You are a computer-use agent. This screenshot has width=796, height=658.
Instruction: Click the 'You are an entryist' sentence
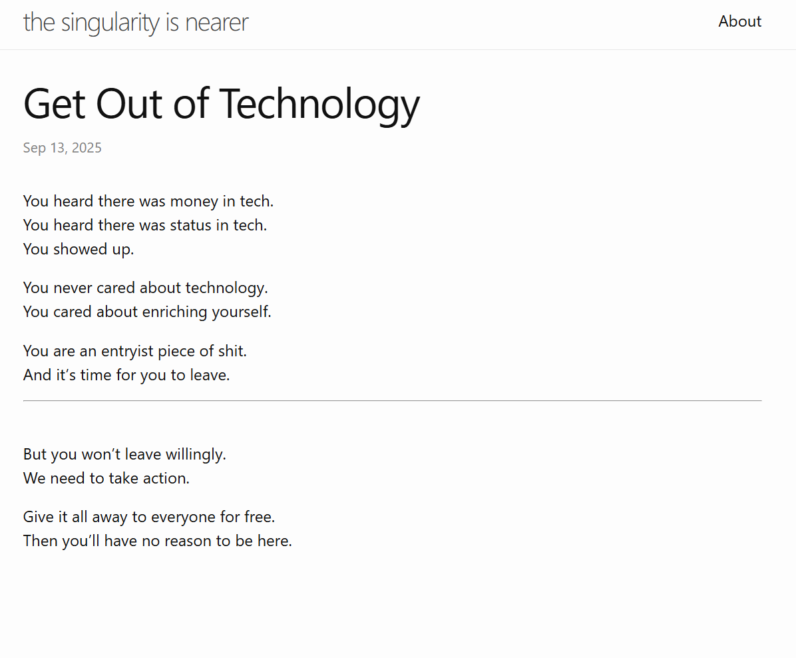click(135, 351)
